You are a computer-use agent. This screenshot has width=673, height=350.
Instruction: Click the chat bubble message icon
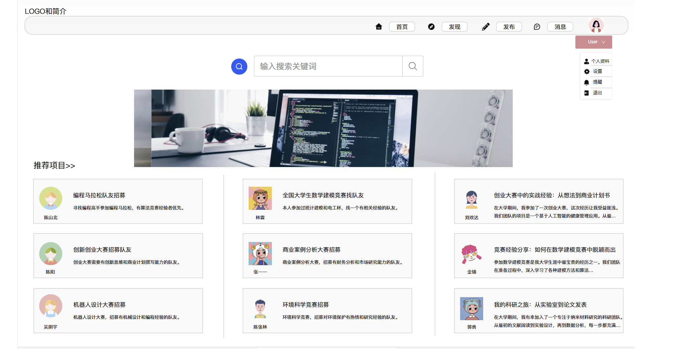[537, 27]
